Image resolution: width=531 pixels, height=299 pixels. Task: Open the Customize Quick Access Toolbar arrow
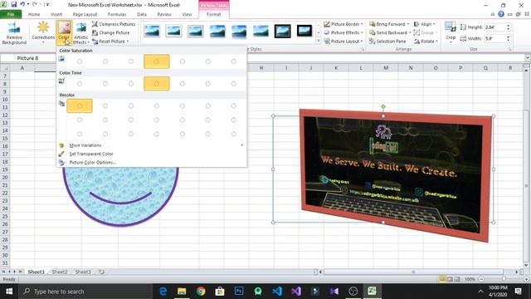47,4
